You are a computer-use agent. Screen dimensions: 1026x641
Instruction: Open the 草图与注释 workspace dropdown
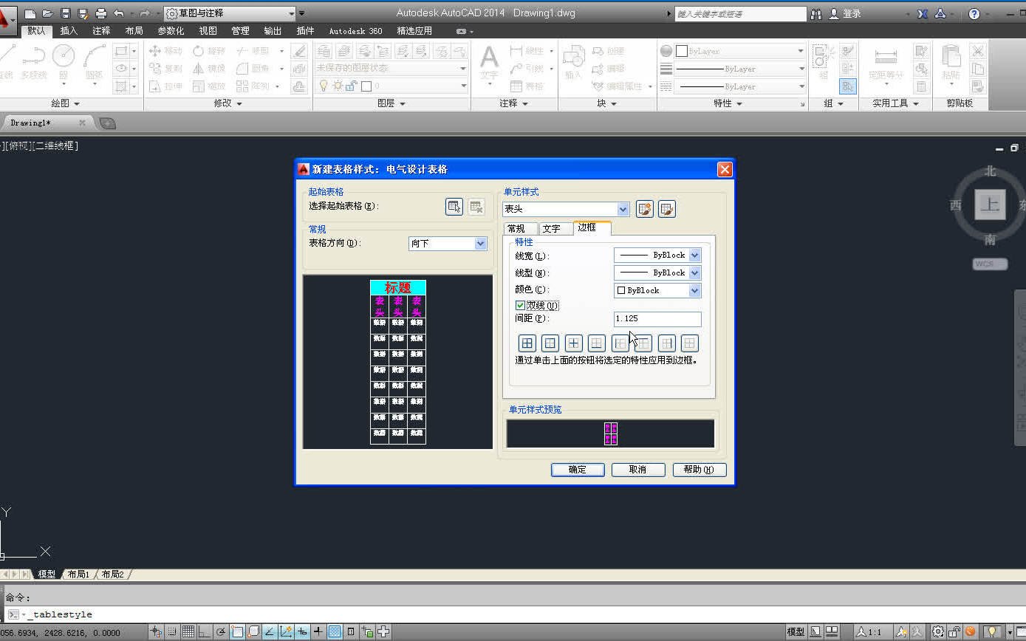tap(229, 13)
